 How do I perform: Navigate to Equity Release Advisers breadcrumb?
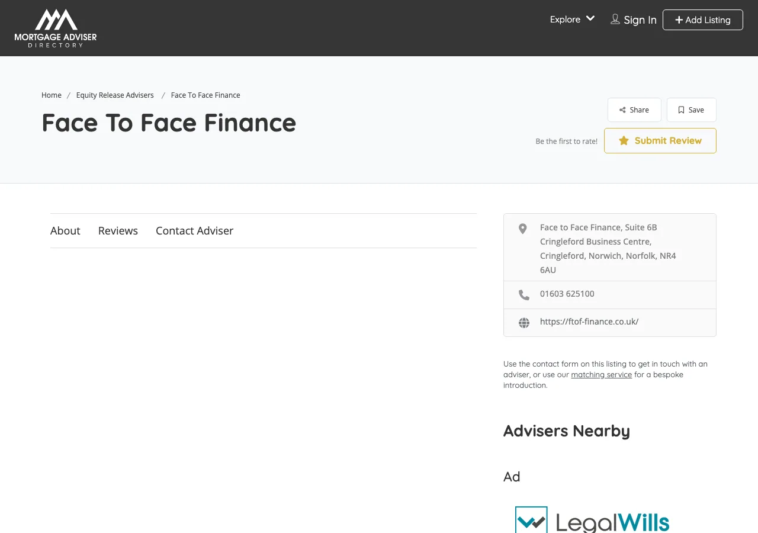[x=115, y=95]
